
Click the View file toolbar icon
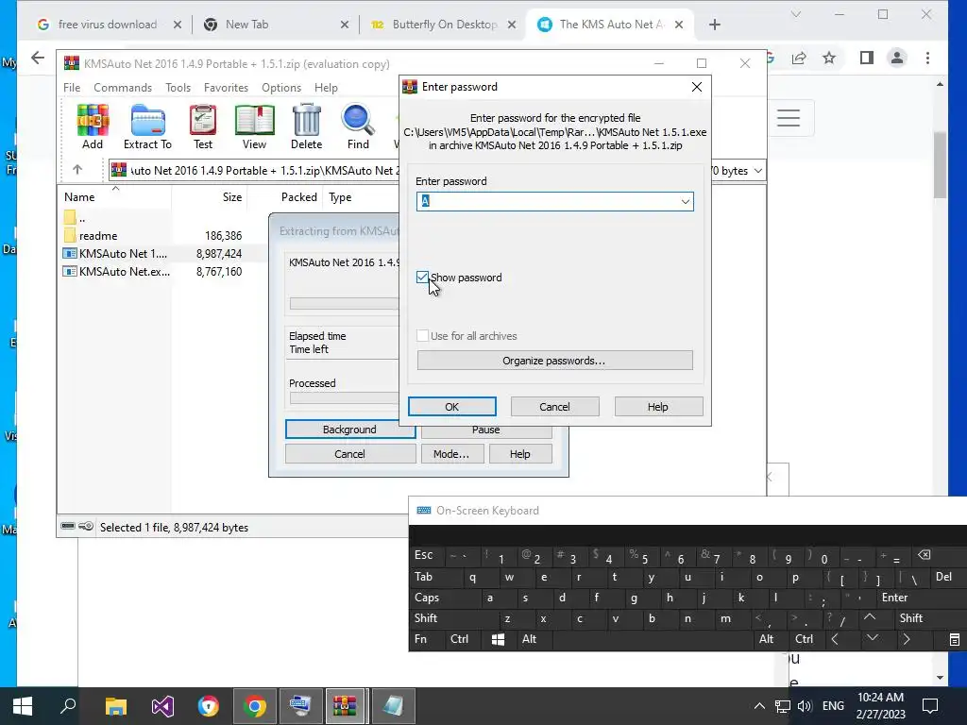[254, 126]
